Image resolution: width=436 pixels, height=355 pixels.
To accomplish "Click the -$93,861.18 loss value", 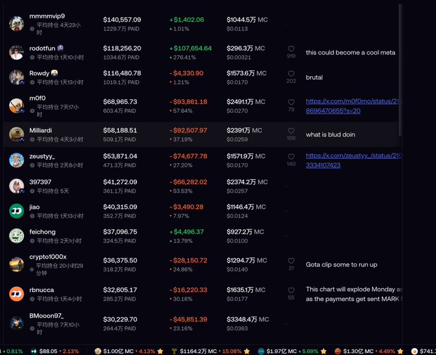I will (189, 101).
